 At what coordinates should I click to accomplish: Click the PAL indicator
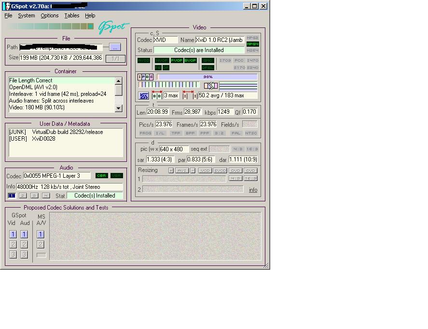click(x=236, y=133)
